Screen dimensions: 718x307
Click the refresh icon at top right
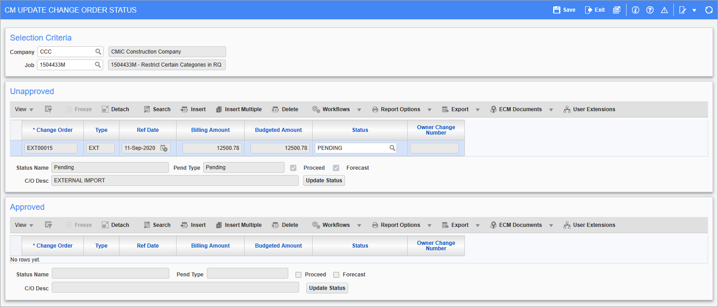point(709,10)
